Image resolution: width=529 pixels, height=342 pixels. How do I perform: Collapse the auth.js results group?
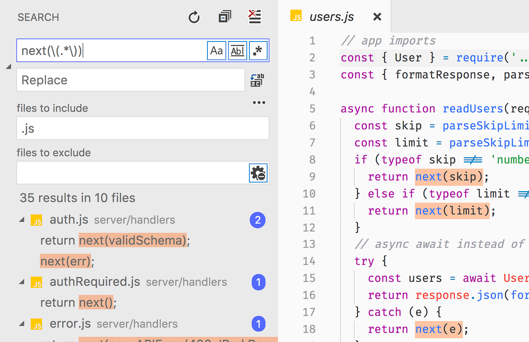[x=22, y=219]
